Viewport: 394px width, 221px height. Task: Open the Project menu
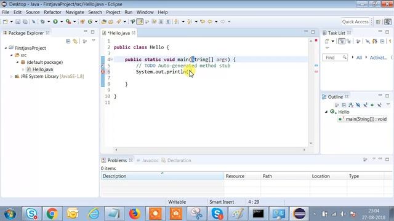click(113, 12)
